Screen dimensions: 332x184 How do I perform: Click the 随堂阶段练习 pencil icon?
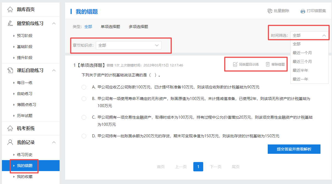tap(10, 23)
